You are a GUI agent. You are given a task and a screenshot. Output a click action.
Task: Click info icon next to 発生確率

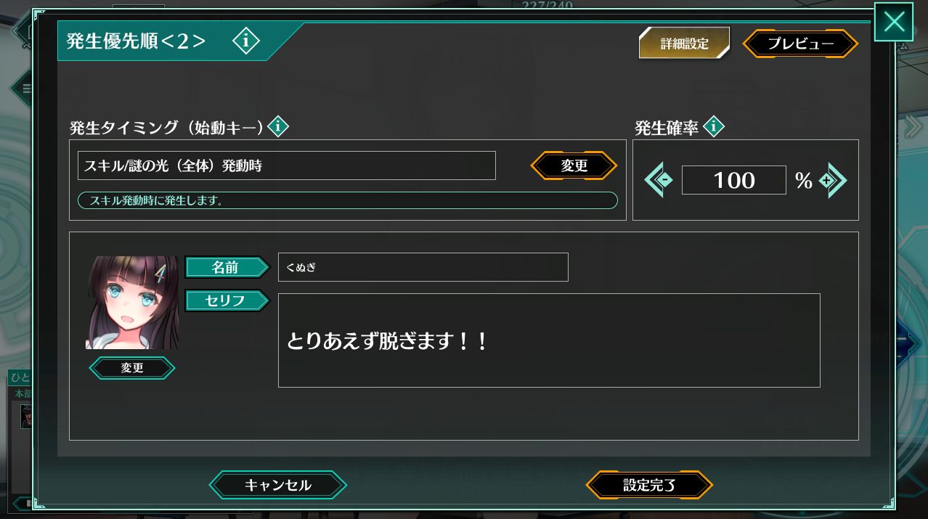tap(714, 127)
